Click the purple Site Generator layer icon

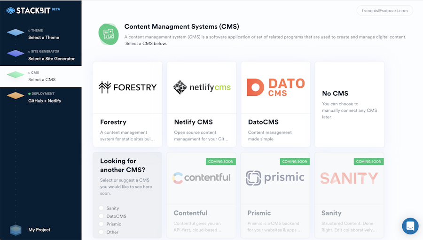pyautogui.click(x=16, y=54)
